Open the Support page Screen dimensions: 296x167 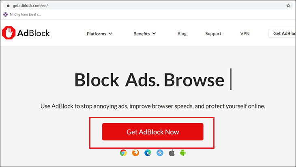(213, 34)
